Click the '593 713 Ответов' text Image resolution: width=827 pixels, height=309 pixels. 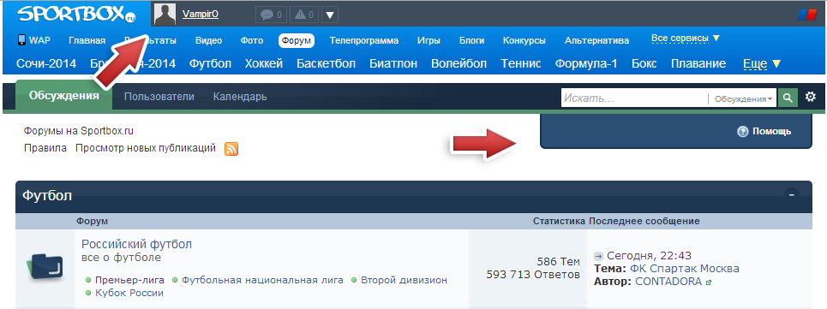(533, 274)
